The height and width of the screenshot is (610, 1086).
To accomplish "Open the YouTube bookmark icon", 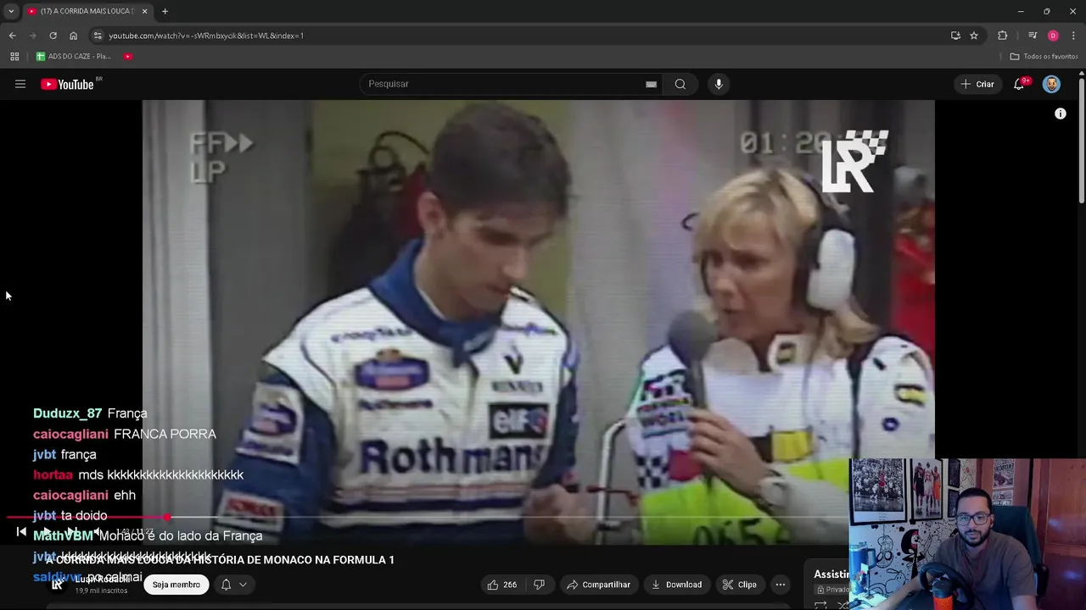I will click(128, 57).
